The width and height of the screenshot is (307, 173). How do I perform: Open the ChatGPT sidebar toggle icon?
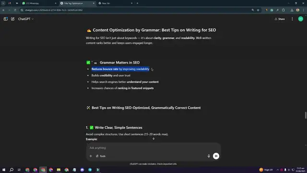[5, 19]
